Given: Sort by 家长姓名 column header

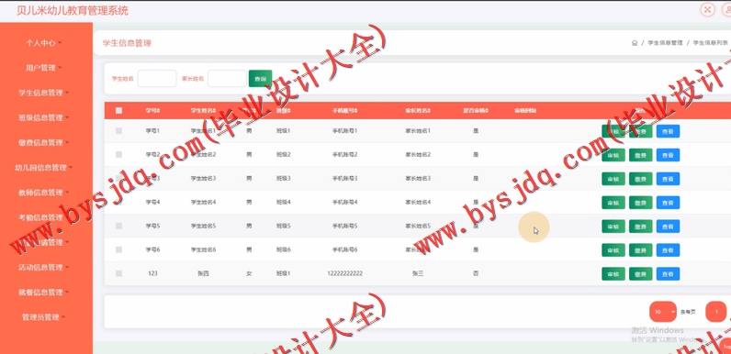Looking at the screenshot, I should [418, 111].
